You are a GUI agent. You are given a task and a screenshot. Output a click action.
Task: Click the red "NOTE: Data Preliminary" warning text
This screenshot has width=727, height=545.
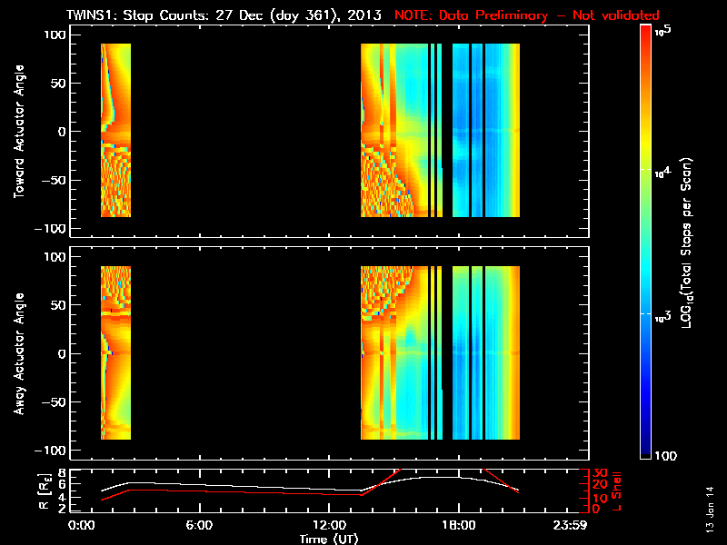tap(471, 15)
